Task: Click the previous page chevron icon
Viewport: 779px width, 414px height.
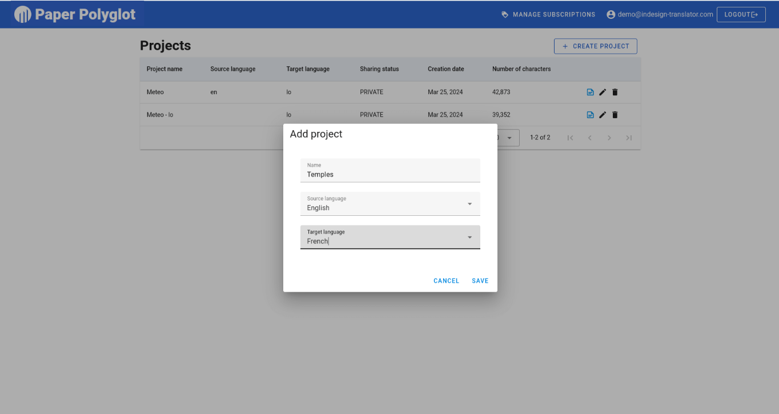Action: coord(589,138)
